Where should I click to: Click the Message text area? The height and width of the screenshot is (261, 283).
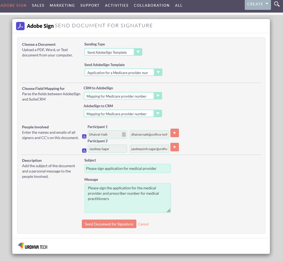128,198
